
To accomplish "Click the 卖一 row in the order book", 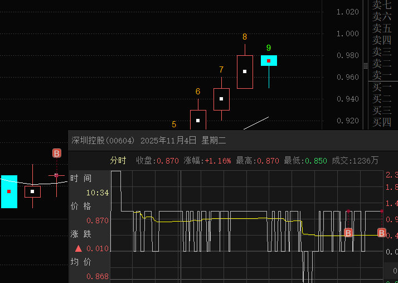I will tap(383, 75).
